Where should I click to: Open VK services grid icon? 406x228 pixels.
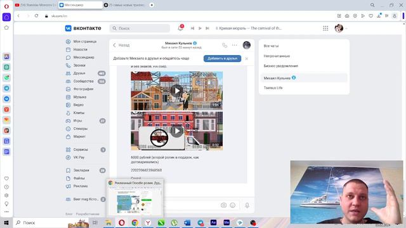click(325, 28)
